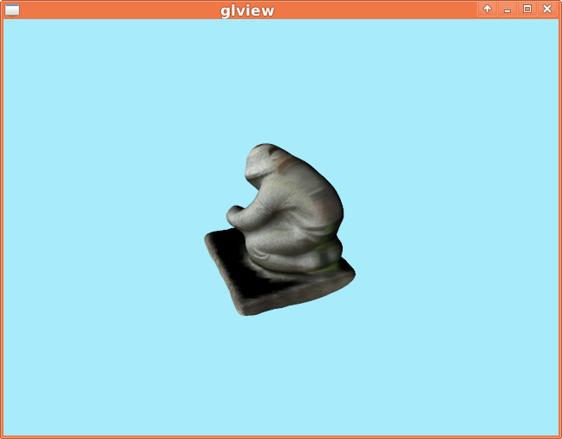The height and width of the screenshot is (439, 562).
Task: Click the shade (up arrow) window button
Action: (487, 9)
